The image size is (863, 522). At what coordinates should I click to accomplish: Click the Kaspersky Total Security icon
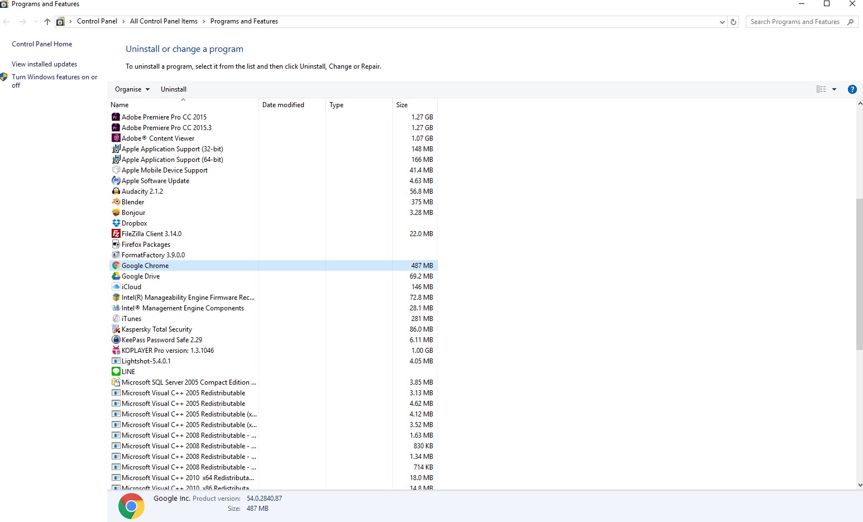point(116,329)
